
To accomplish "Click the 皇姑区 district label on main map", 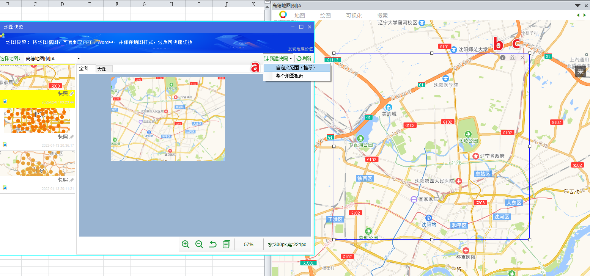I will click(483, 174).
